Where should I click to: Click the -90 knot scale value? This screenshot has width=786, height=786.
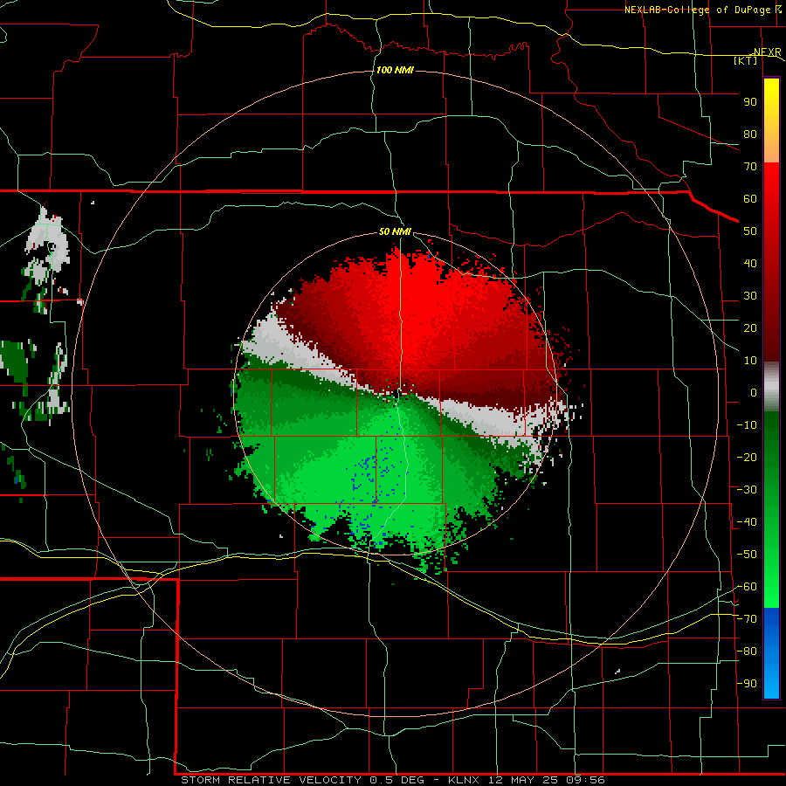[x=747, y=684]
